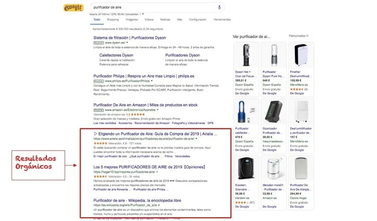Open Configuración in the search bar
The height and width of the screenshot is (221, 377).
(198, 20)
